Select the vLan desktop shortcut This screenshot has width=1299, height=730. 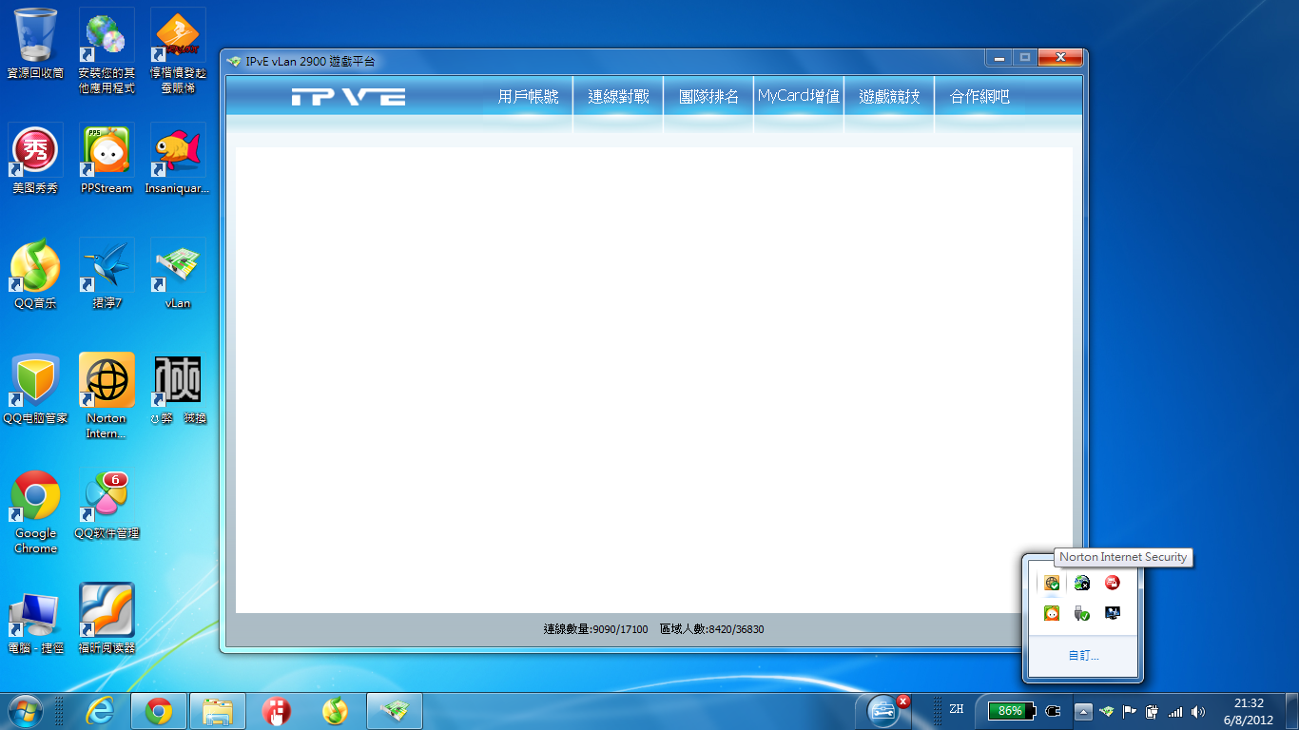178,275
